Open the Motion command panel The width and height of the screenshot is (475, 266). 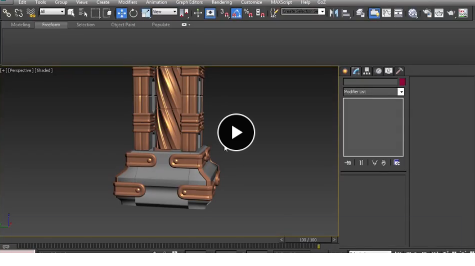tap(378, 71)
